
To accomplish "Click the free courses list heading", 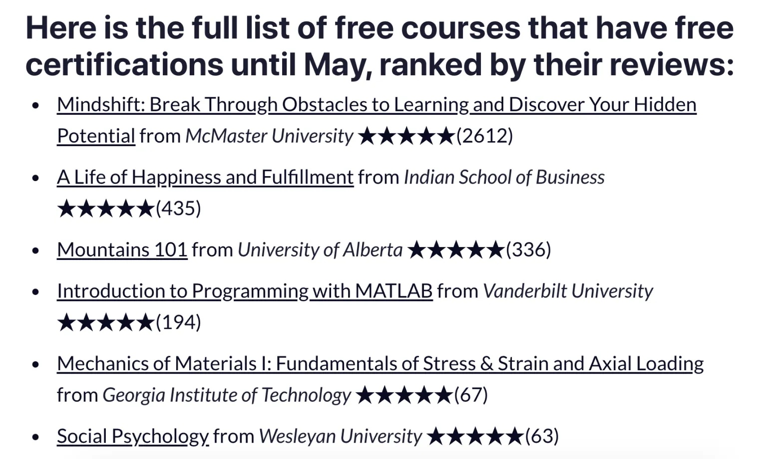I will (x=379, y=46).
